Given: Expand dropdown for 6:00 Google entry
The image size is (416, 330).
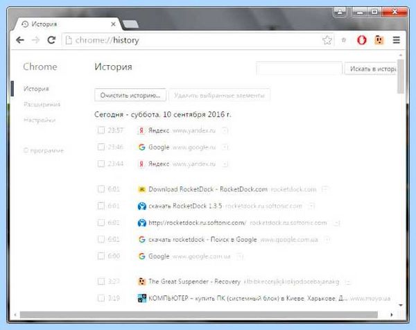Looking at the screenshot, I should coord(239,257).
